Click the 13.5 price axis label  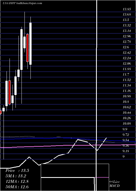point(126,20)
